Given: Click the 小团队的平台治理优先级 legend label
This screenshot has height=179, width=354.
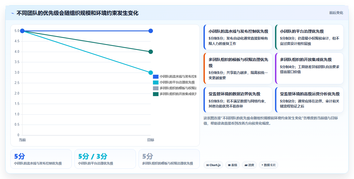Looking at the screenshot, I should click(177, 82).
